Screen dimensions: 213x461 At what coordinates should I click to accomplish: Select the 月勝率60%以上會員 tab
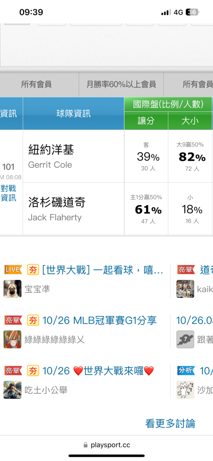click(x=121, y=85)
